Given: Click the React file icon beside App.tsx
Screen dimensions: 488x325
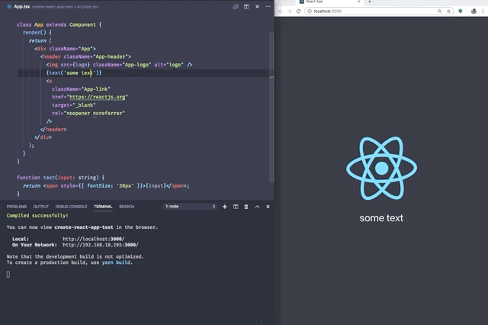Looking at the screenshot, I should (9, 7).
